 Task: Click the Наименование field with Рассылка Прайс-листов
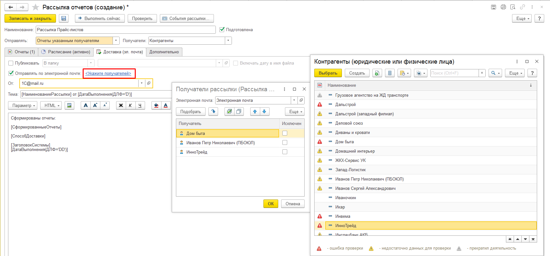tap(125, 30)
